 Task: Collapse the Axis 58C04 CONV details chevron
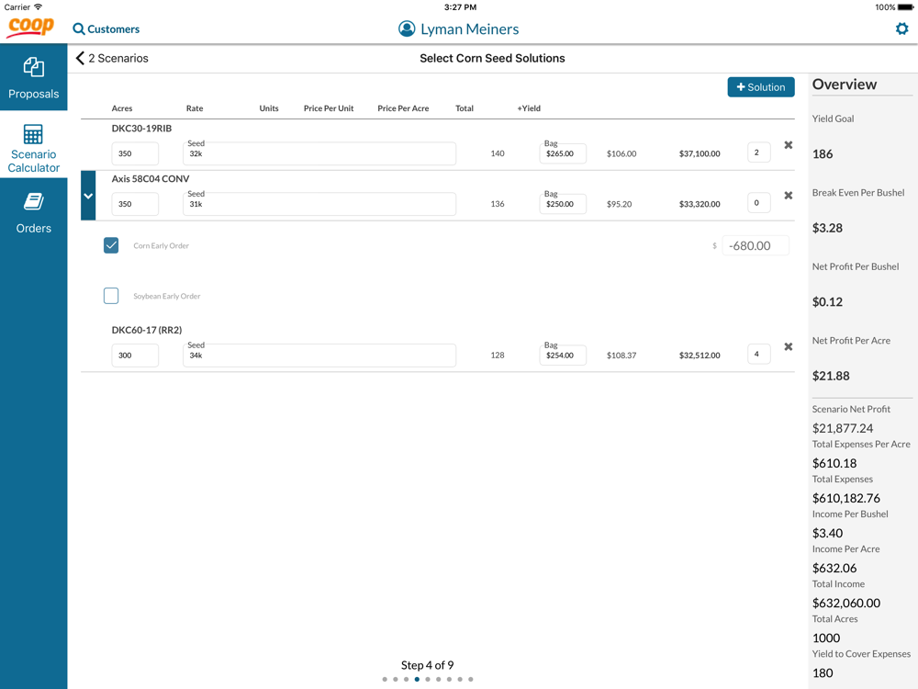[x=88, y=196]
